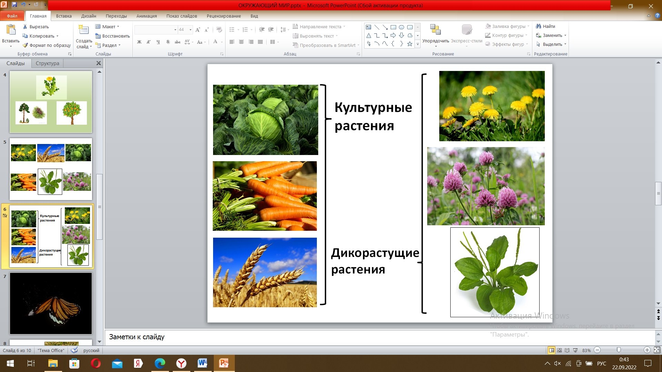This screenshot has height=372, width=662.
Task: Switch to the Структура pane tab
Action: 47,63
